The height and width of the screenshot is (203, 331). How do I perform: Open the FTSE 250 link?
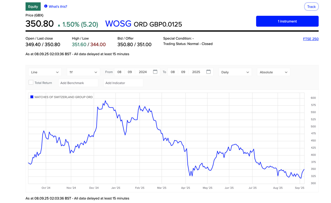pos(311,39)
